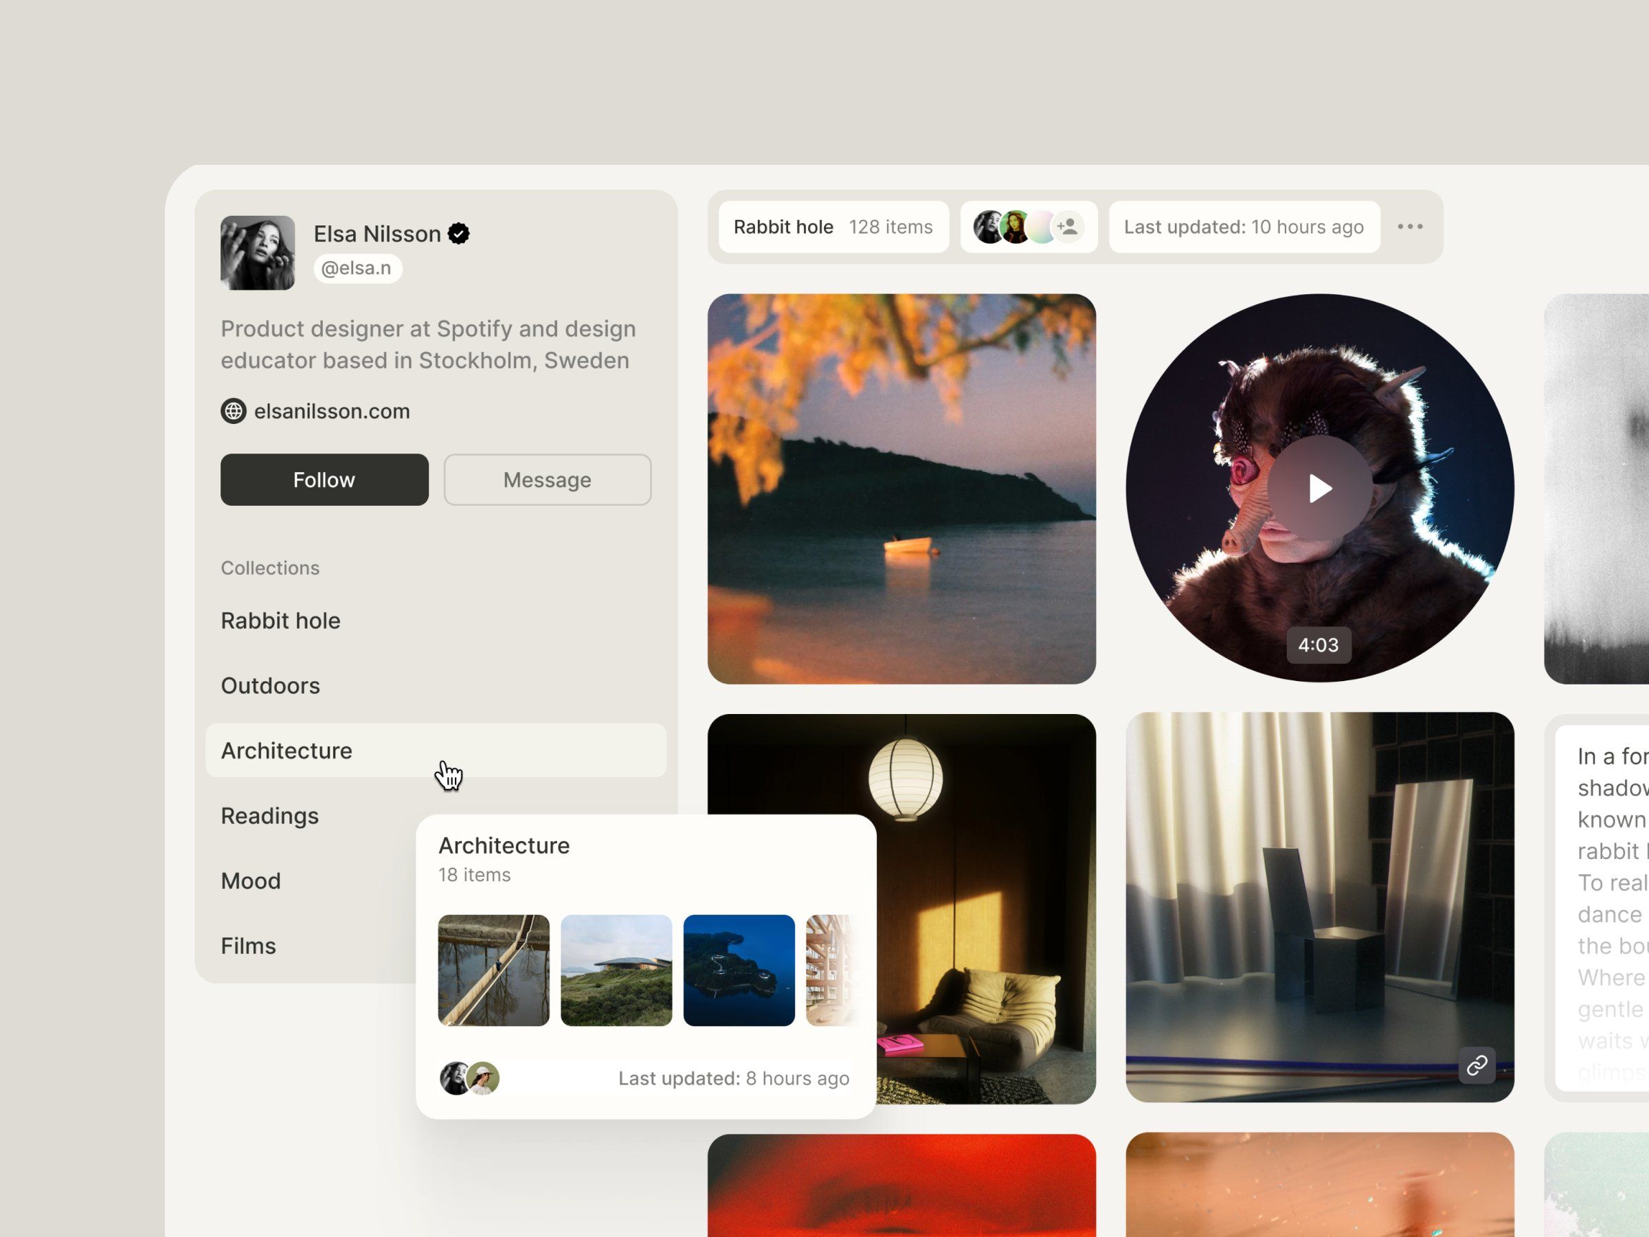Viewport: 1649px width, 1237px height.
Task: Click the globe icon beside elsanilsson.com
Action: 234,411
